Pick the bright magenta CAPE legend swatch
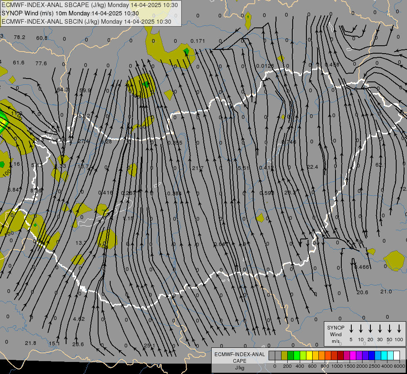The image size is (407, 374). 353,355
